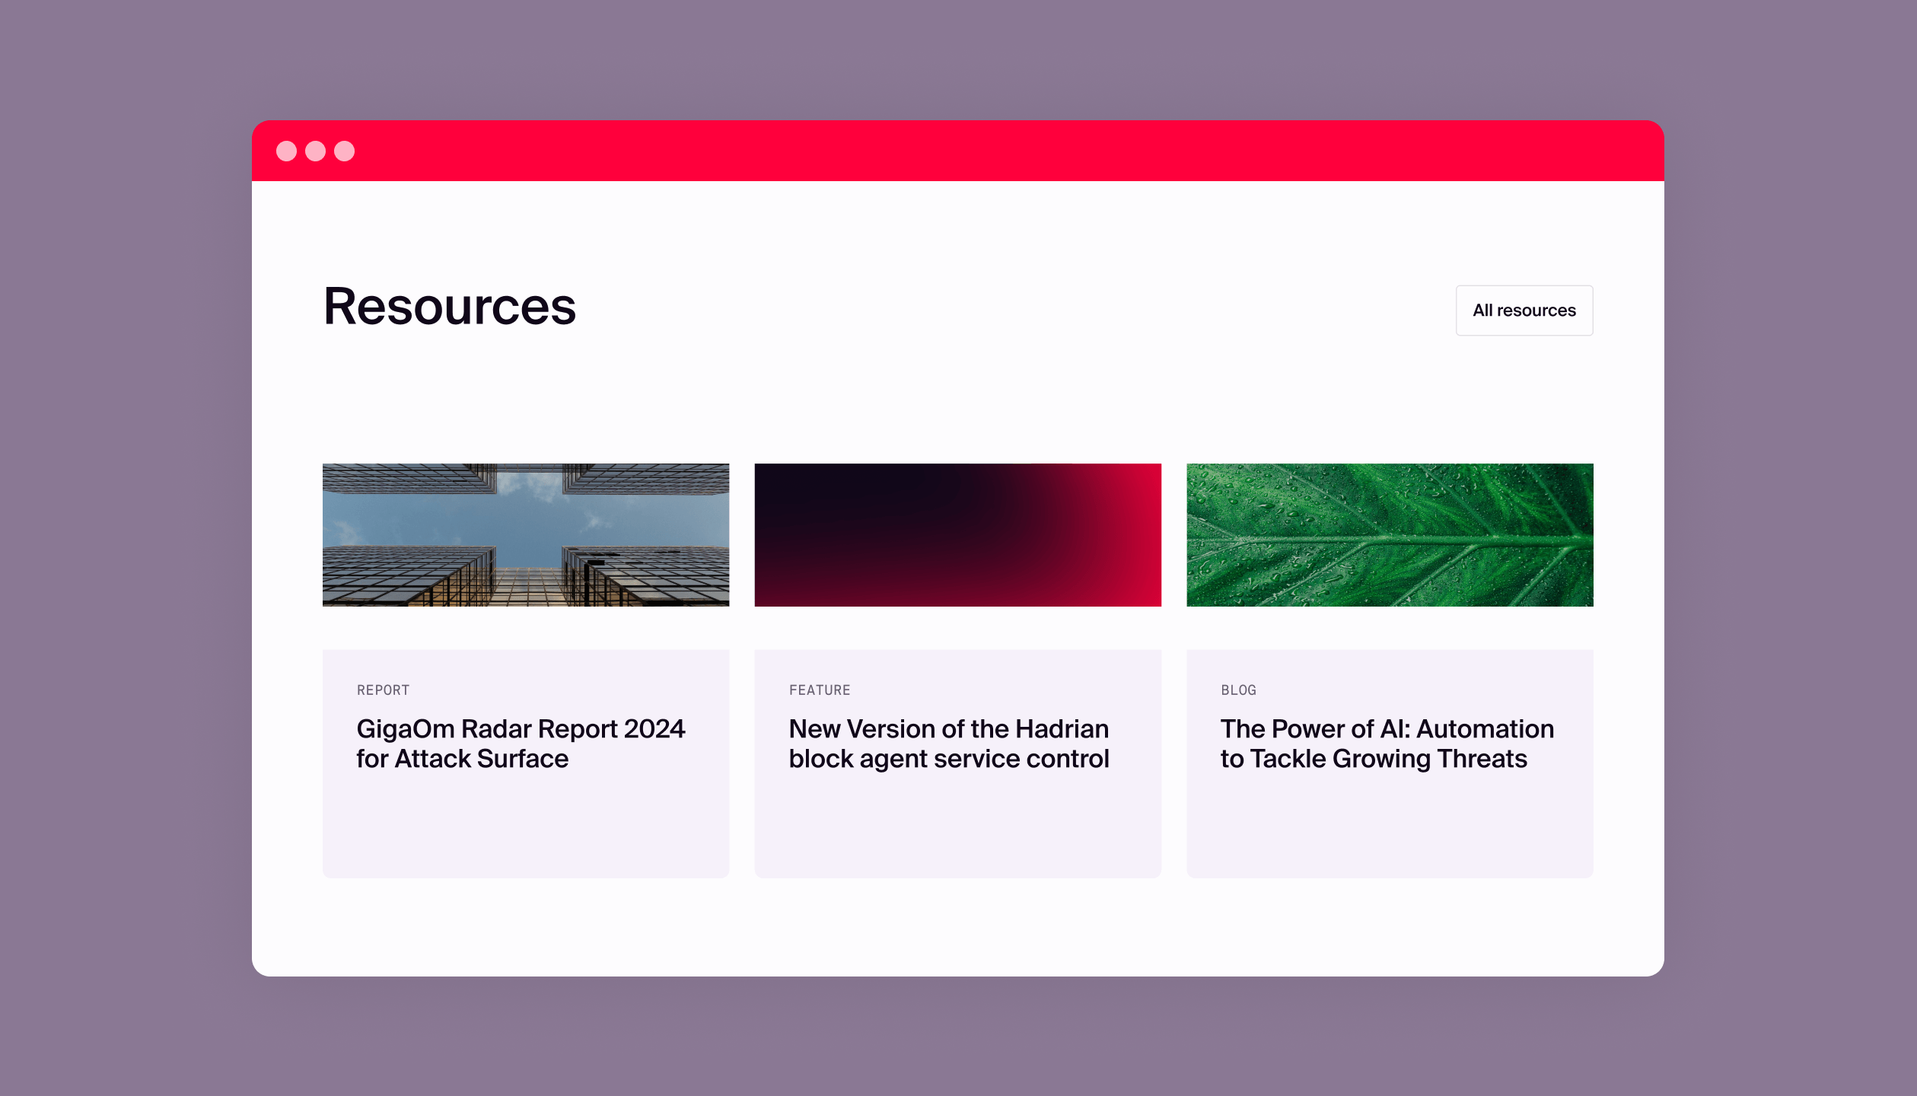Open the Hadrian block agent feature article
Screen dimensions: 1917x1096
[x=948, y=744]
